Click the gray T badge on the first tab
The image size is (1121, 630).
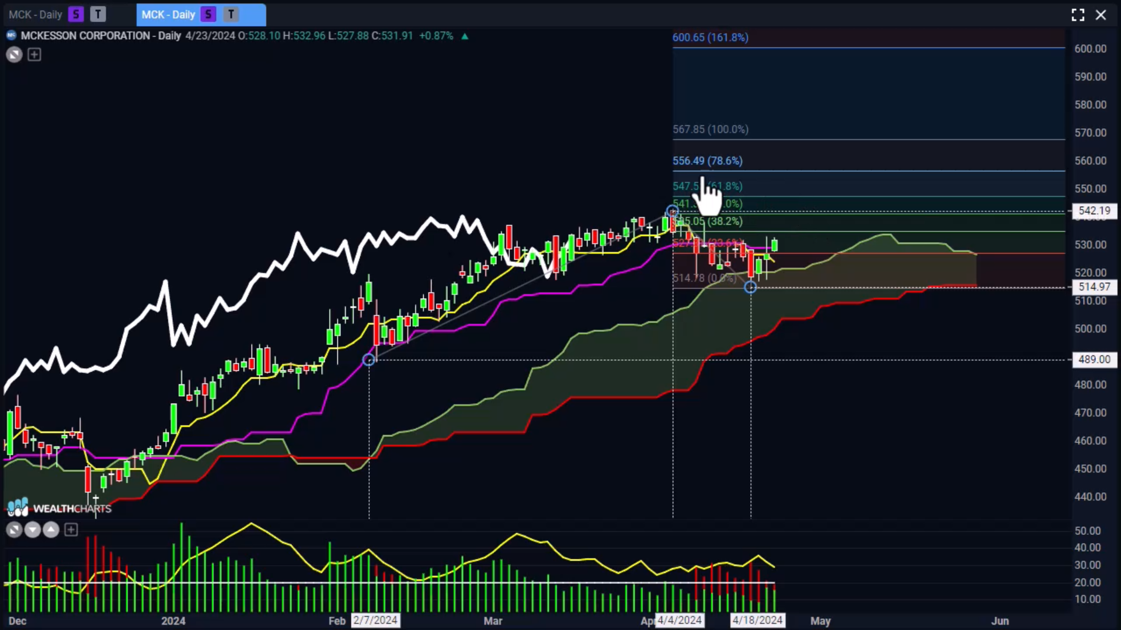(x=98, y=15)
